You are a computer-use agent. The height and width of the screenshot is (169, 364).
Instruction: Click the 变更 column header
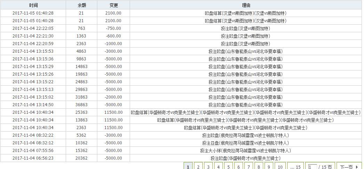pos(114,5)
